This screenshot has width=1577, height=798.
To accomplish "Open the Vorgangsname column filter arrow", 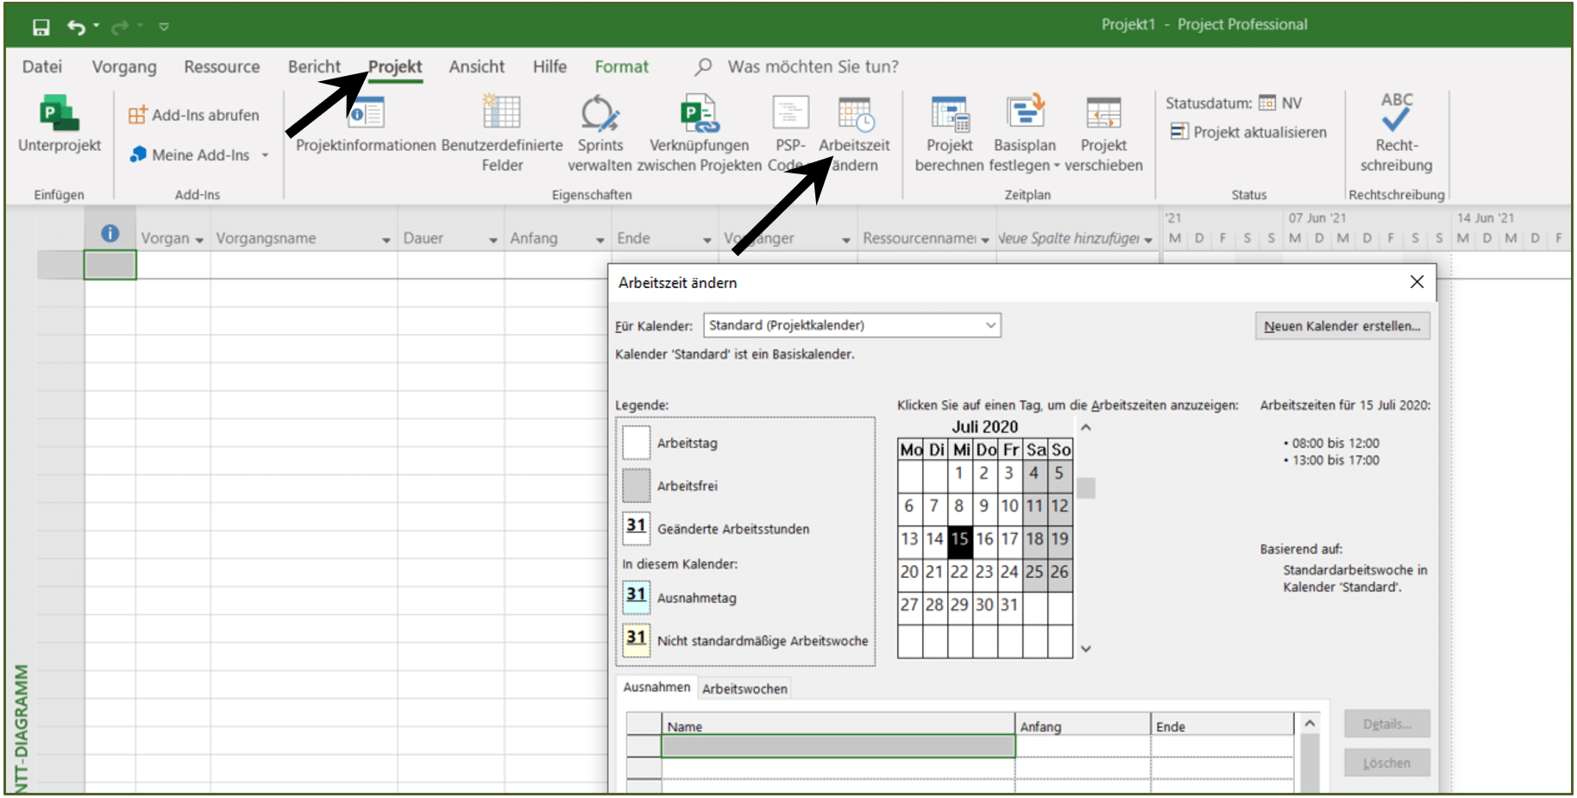I will click(x=386, y=240).
